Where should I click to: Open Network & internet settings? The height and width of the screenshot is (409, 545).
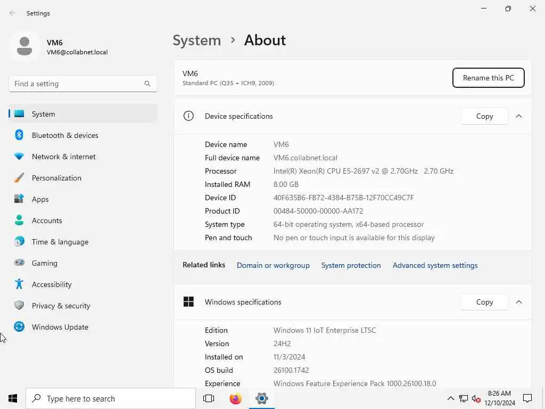point(82,157)
